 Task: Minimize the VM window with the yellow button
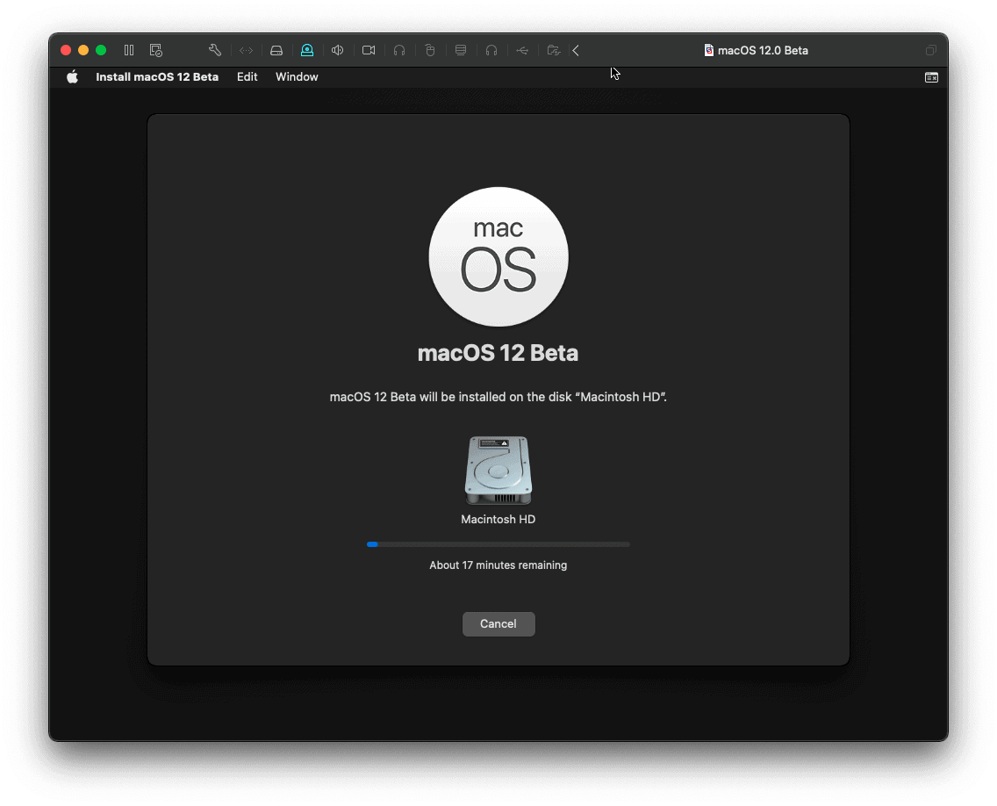(83, 50)
